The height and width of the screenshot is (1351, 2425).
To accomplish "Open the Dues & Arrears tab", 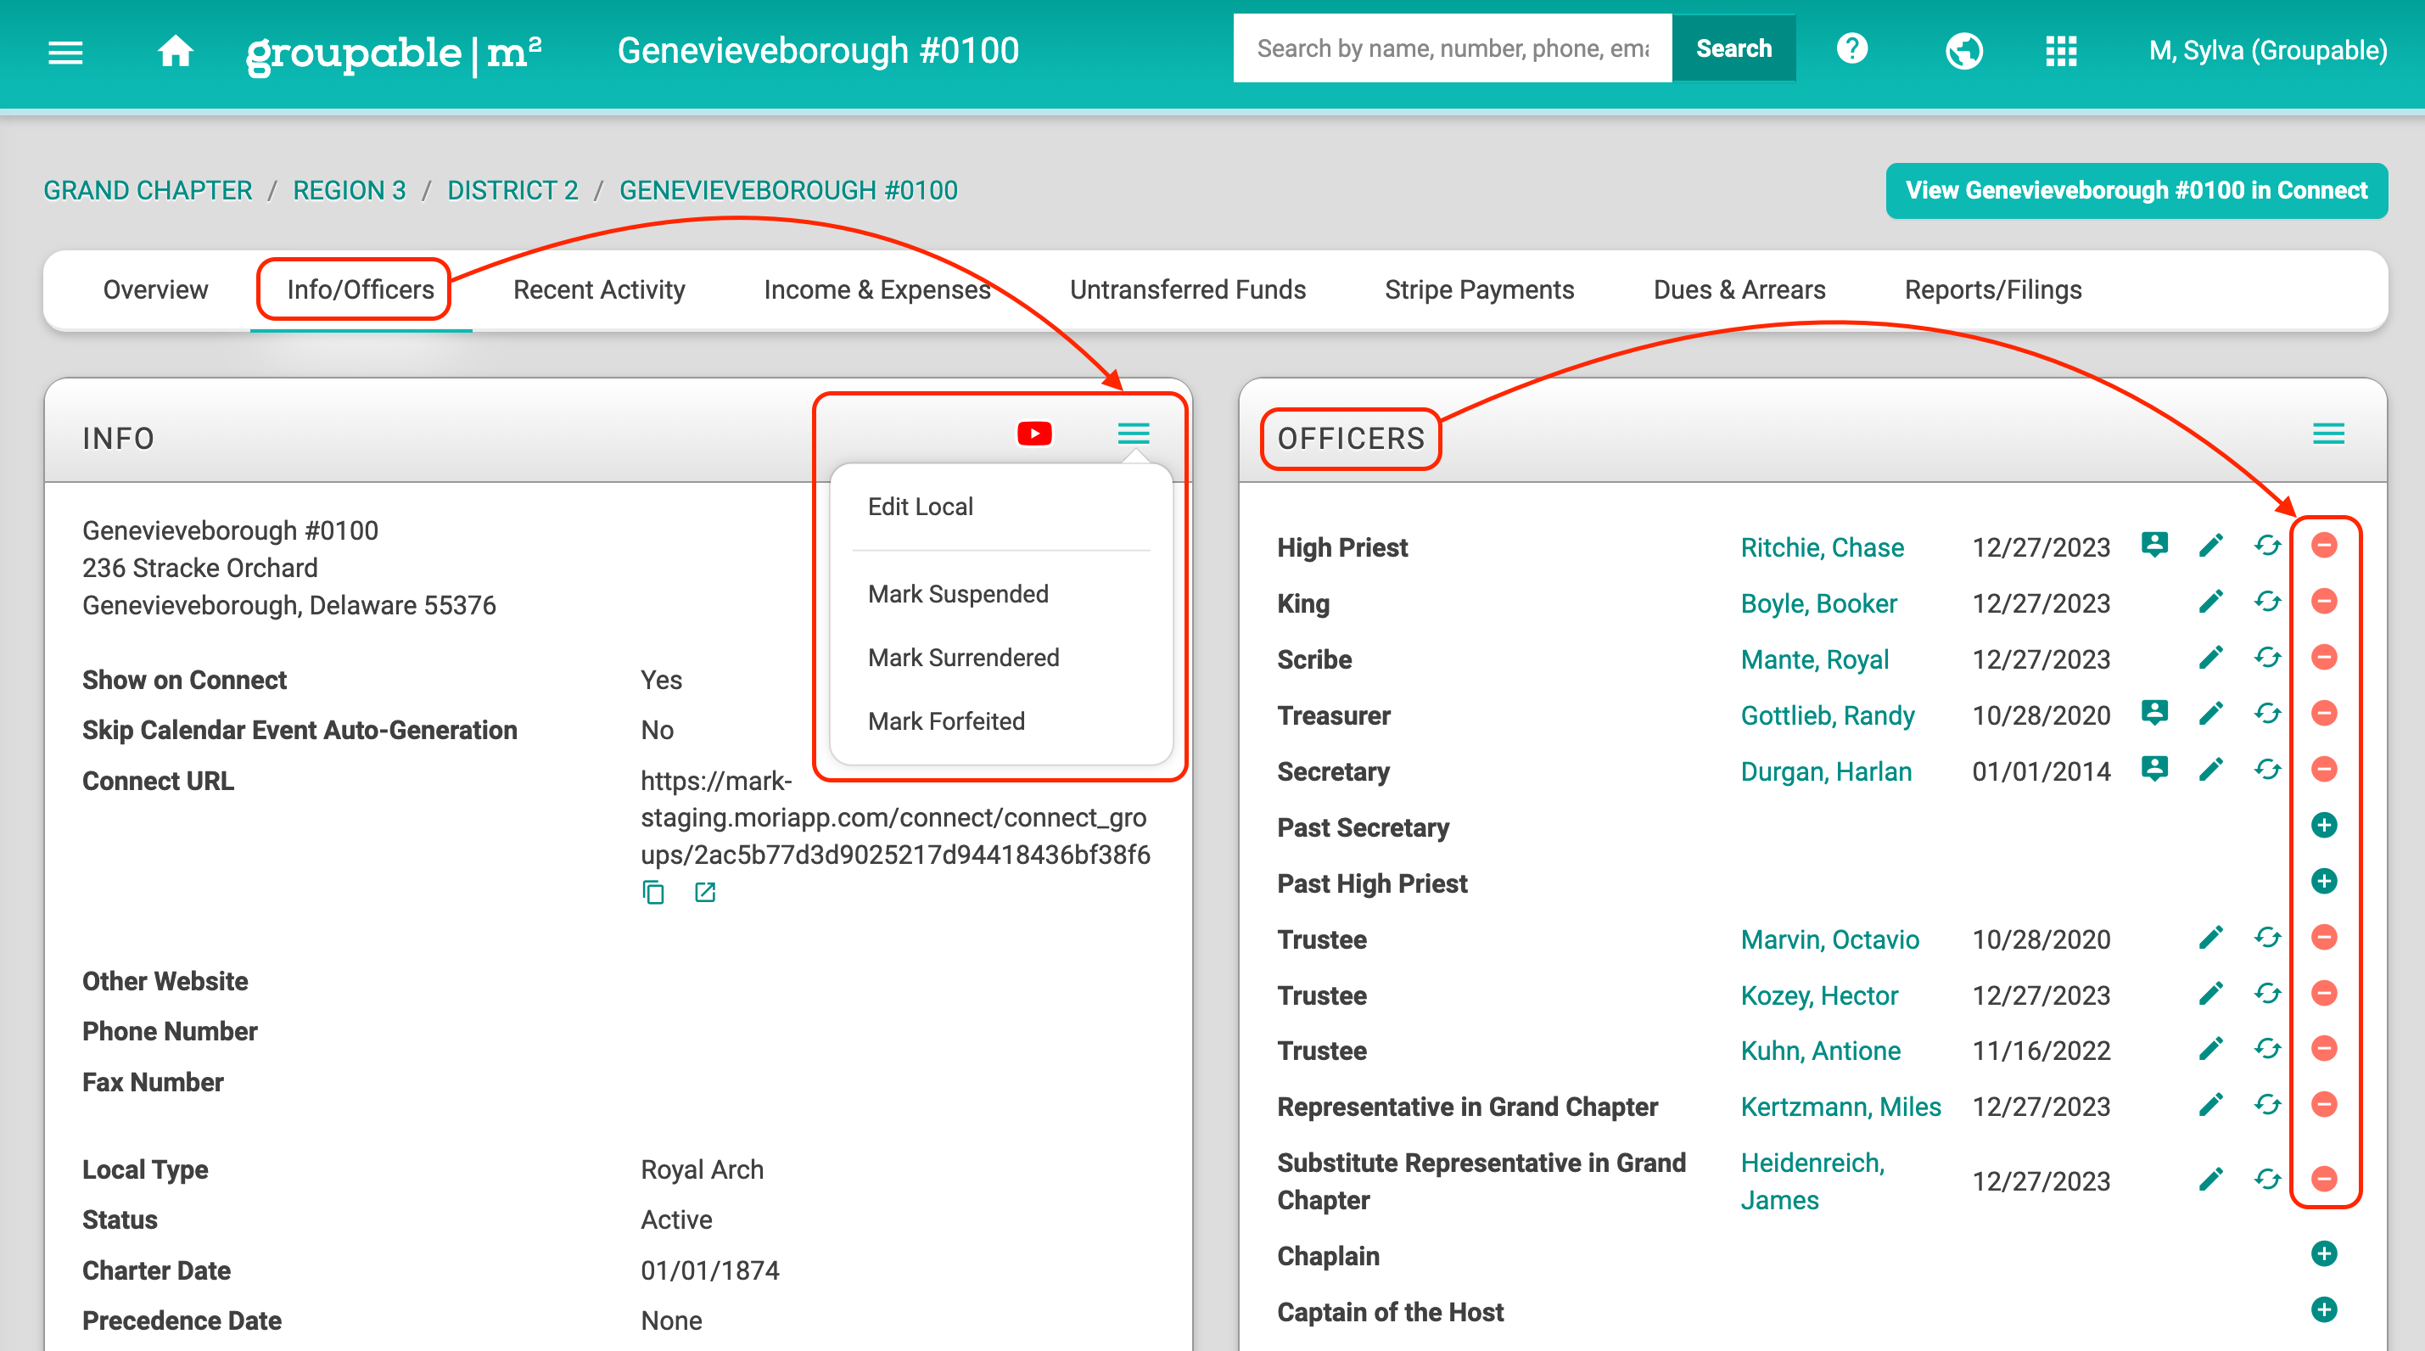I will tap(1739, 290).
